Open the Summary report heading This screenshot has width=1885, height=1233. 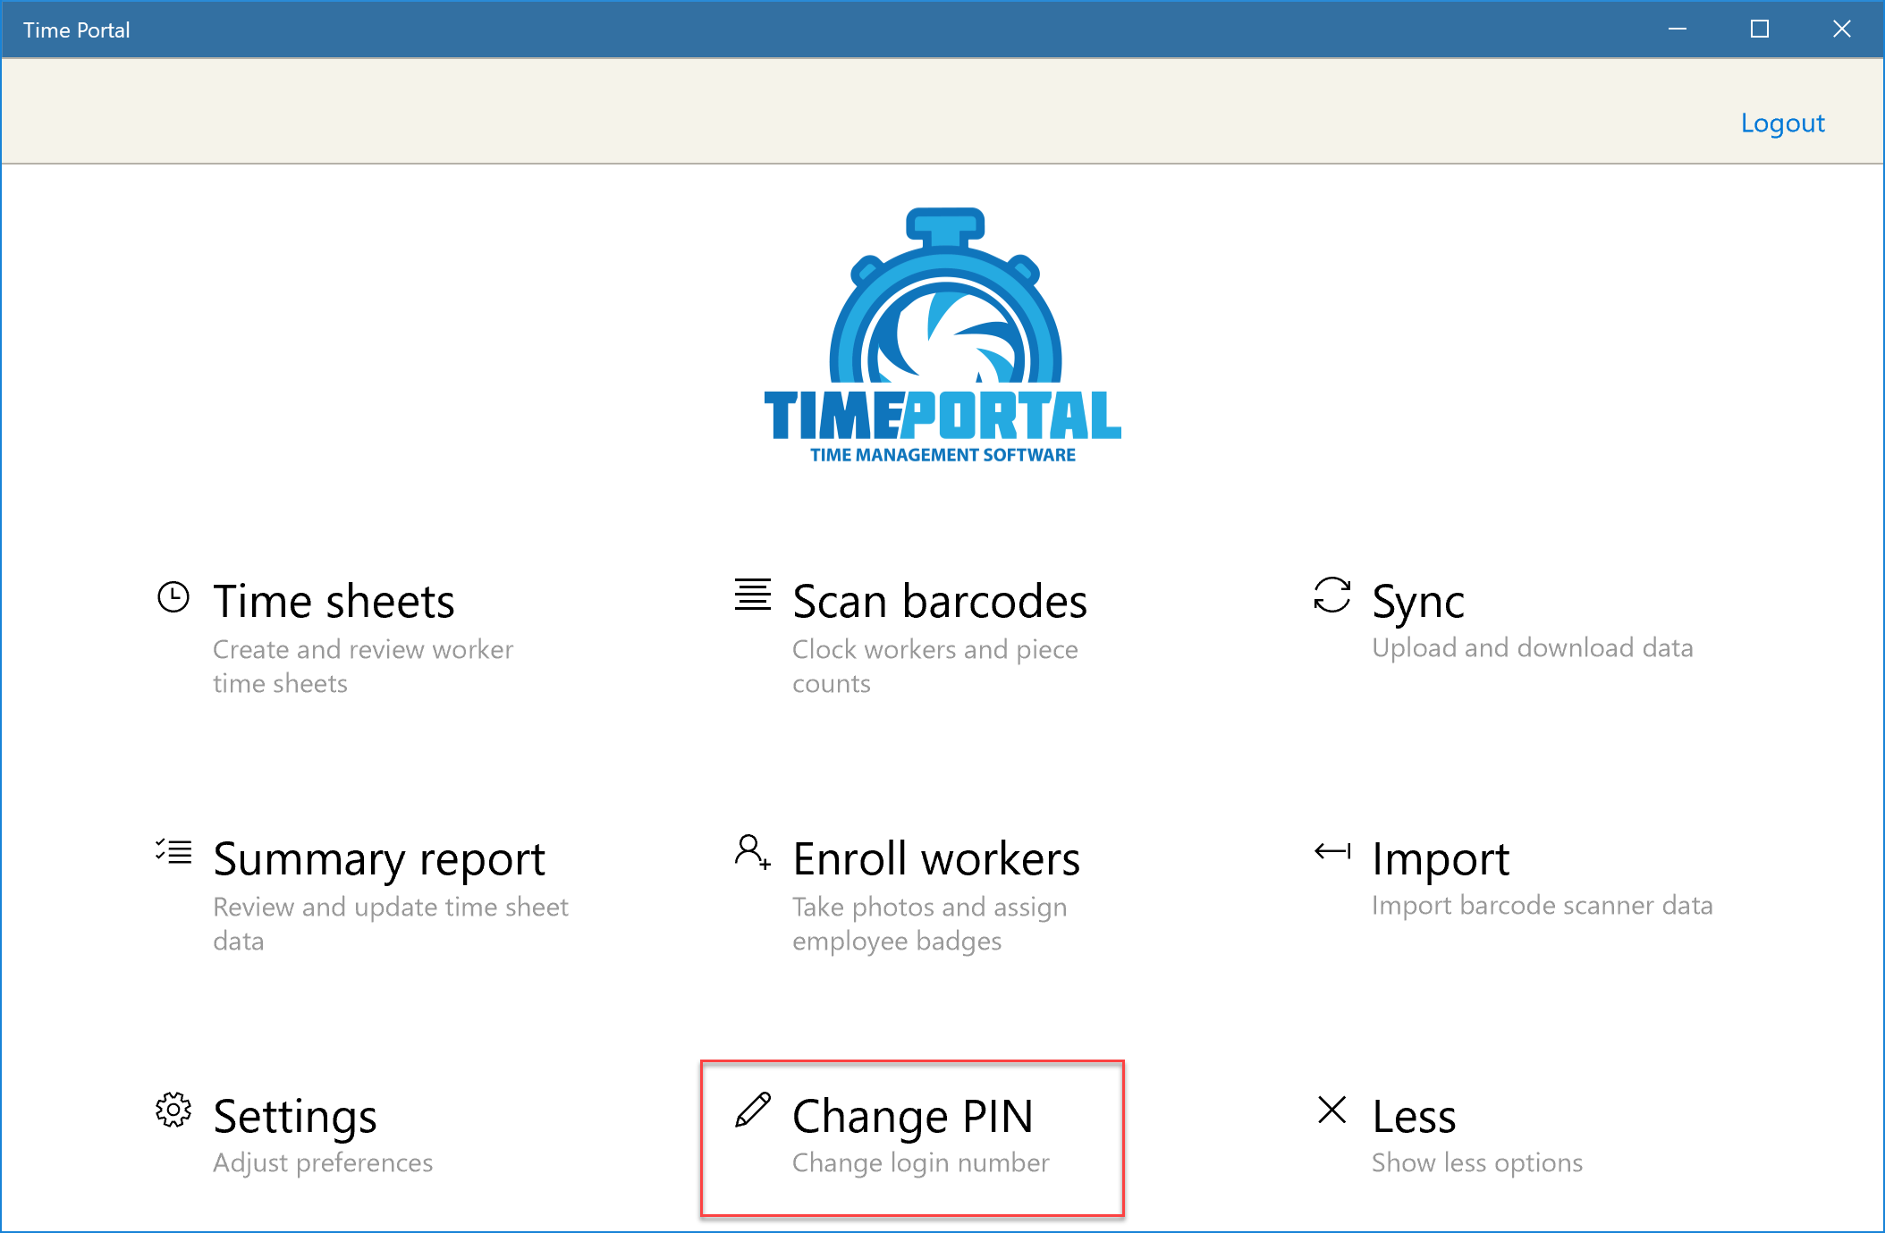pos(379,860)
